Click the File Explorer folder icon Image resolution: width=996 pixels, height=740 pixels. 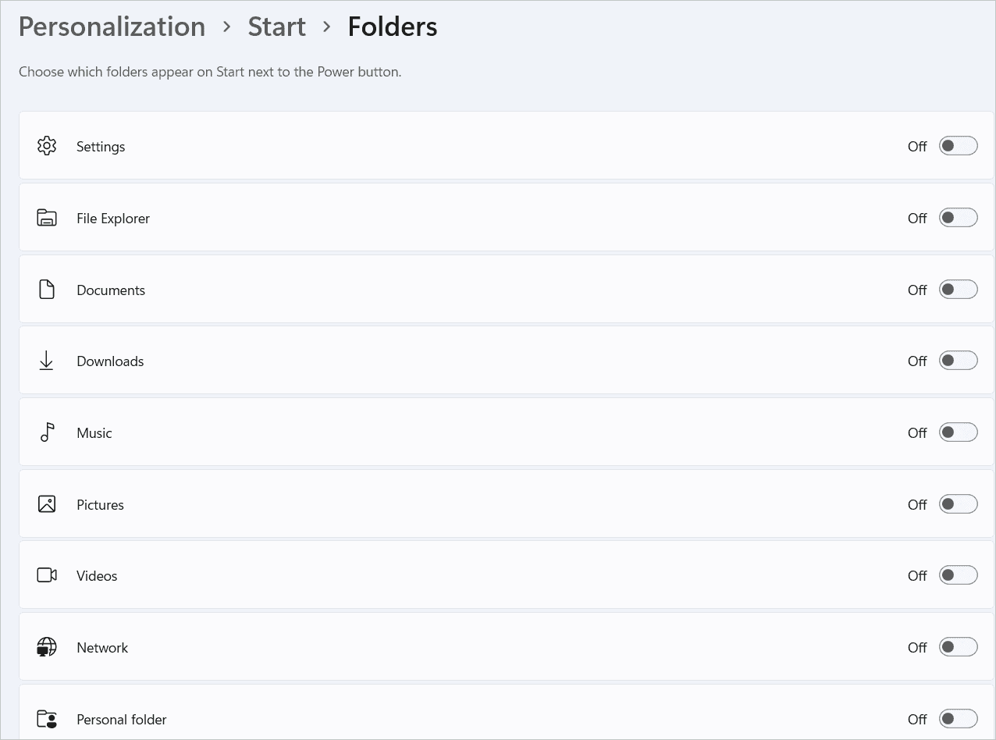46,218
